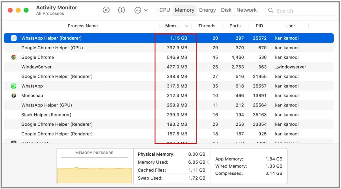The width and height of the screenshot is (341, 189).
Task: Click the App Memory 1.84 GB entry
Action: tap(248, 159)
